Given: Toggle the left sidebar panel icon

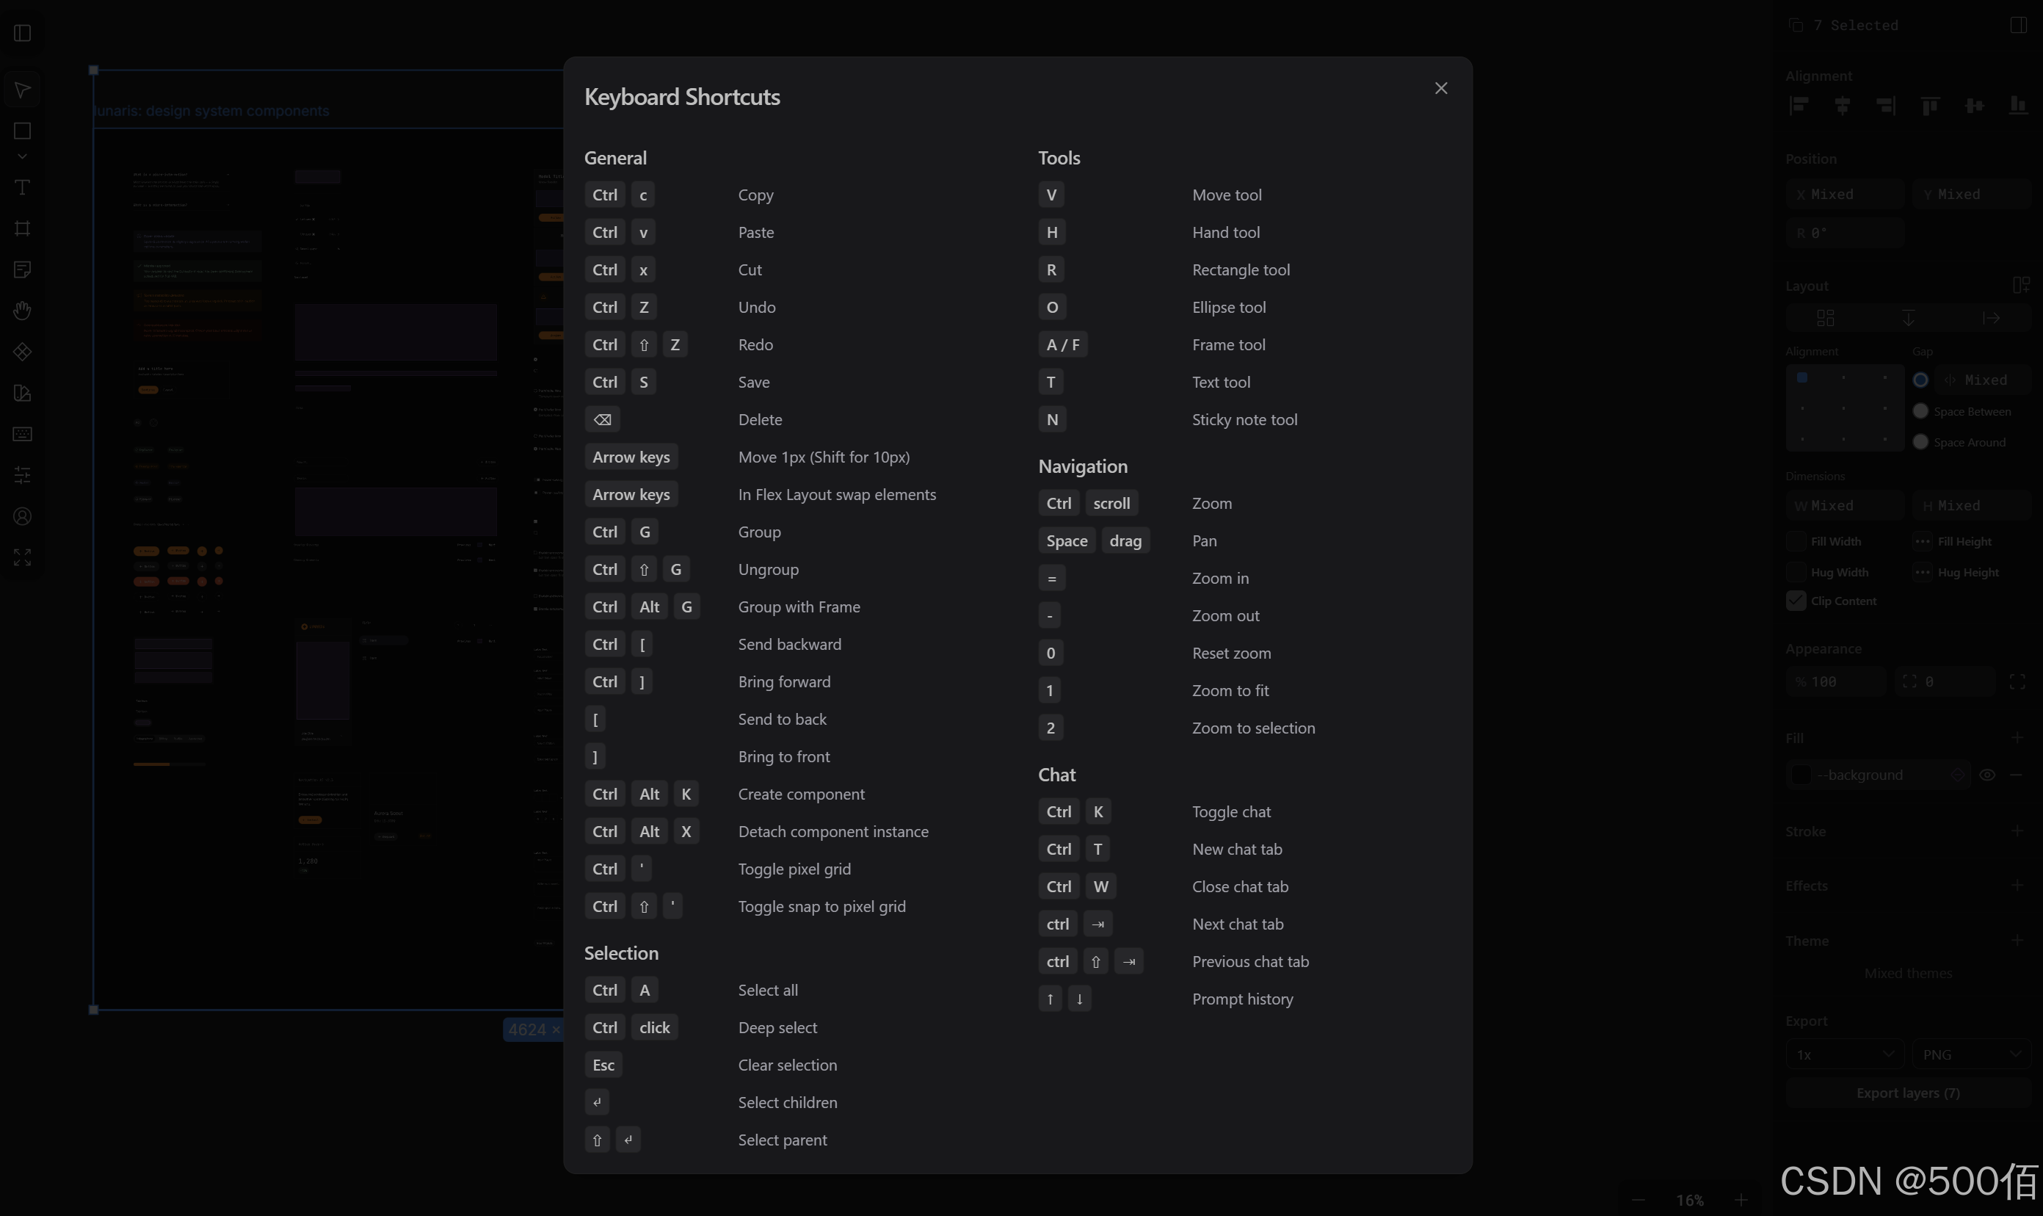Looking at the screenshot, I should click(23, 33).
